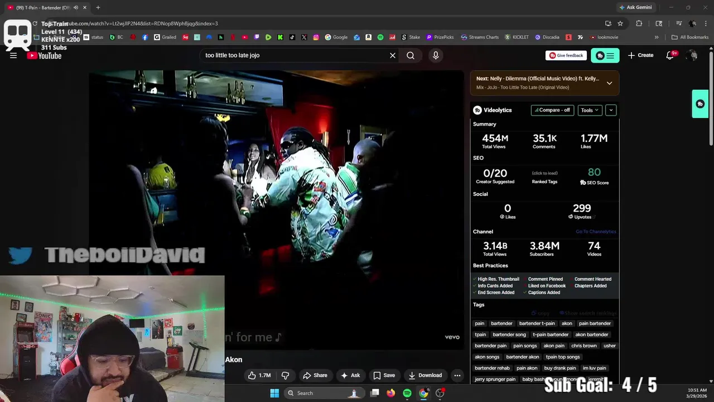This screenshot has height=402, width=714.
Task: Select the 'akon bartender' tag
Action: coord(592,334)
